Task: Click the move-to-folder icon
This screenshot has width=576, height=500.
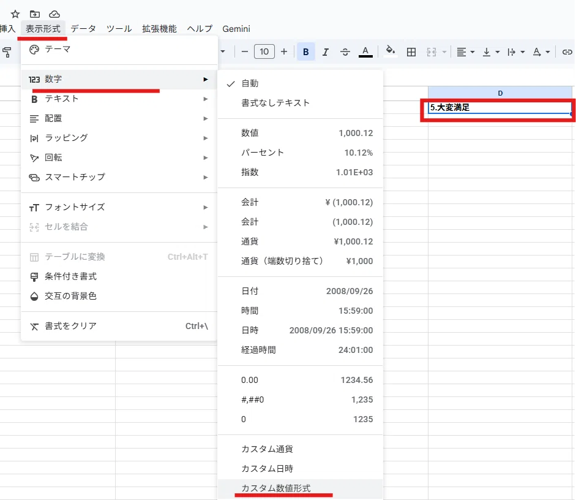Action: coord(35,14)
